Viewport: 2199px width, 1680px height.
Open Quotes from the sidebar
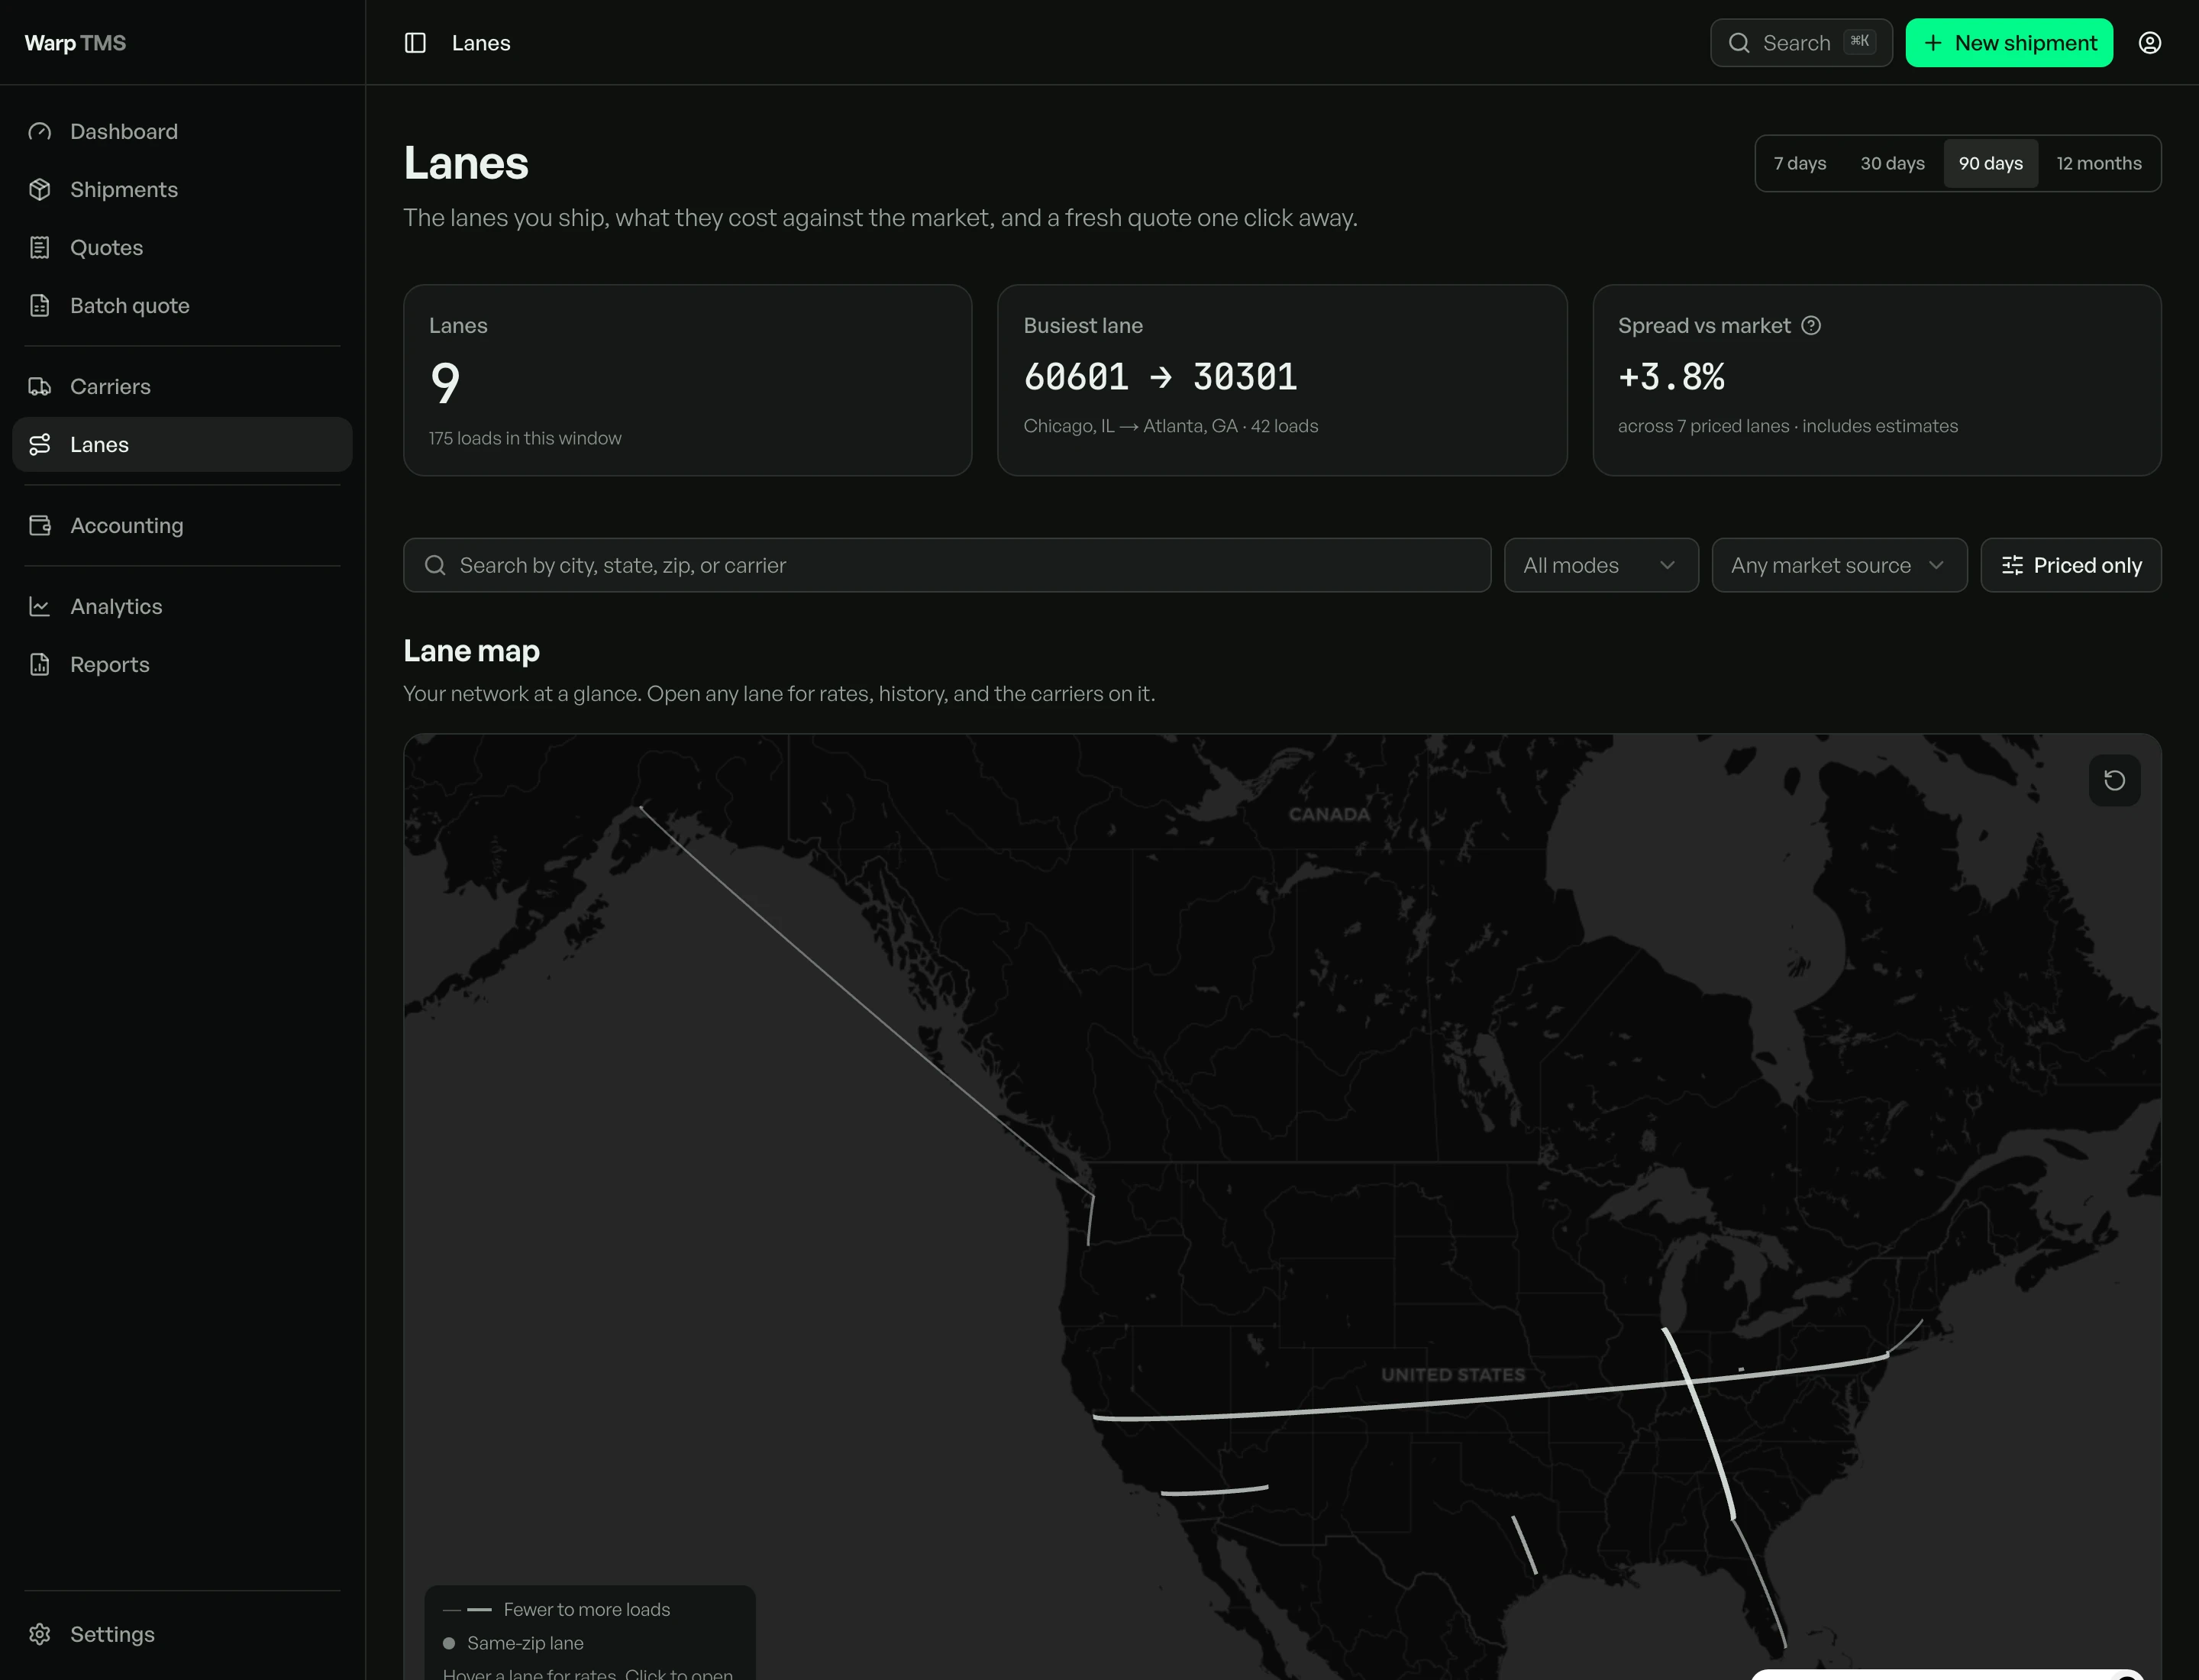182,247
